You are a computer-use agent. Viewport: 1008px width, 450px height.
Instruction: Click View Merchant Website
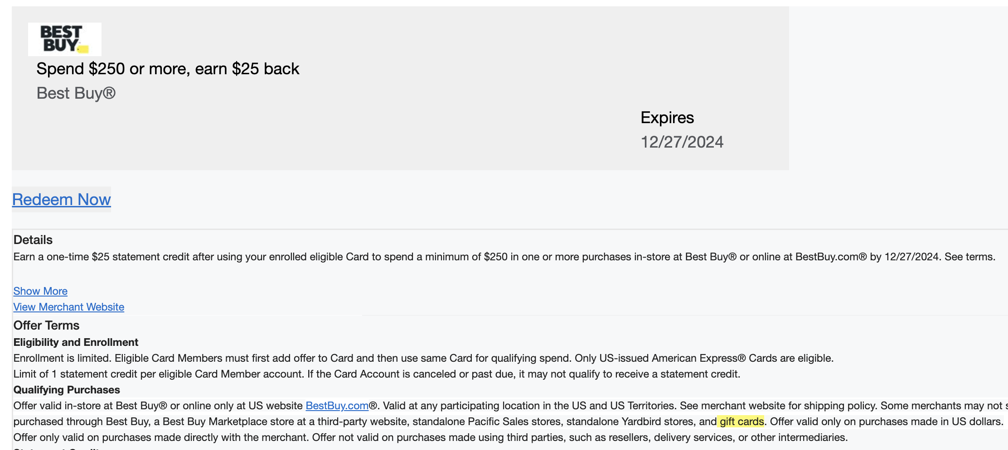point(68,306)
